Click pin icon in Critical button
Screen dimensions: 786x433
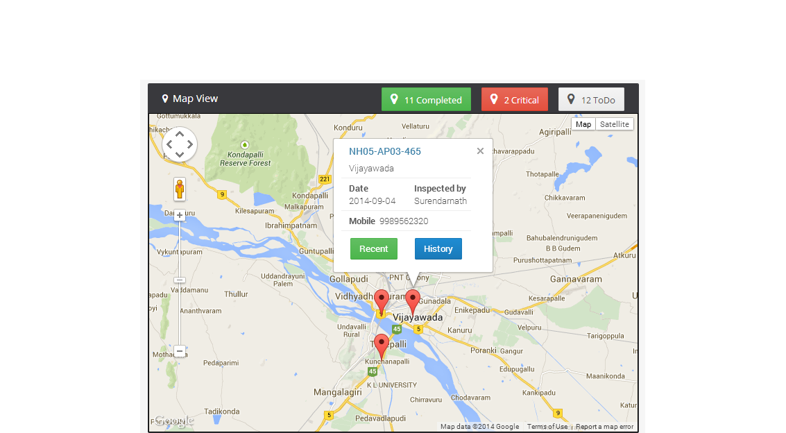pos(494,99)
